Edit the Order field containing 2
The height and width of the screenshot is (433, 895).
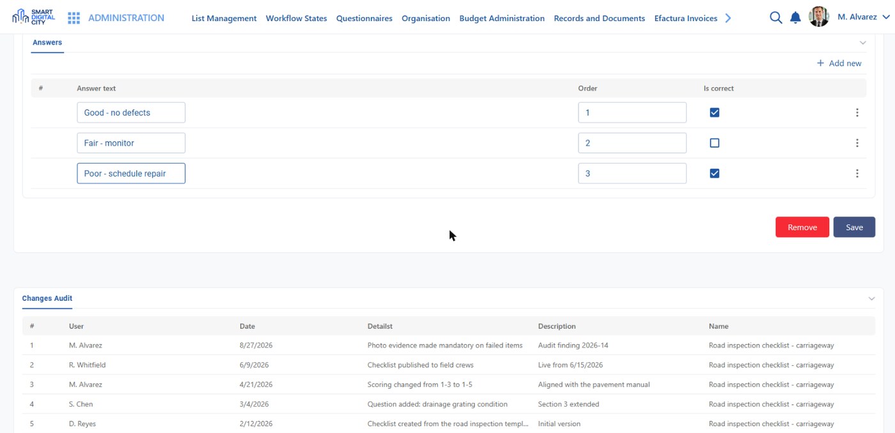[x=632, y=143]
